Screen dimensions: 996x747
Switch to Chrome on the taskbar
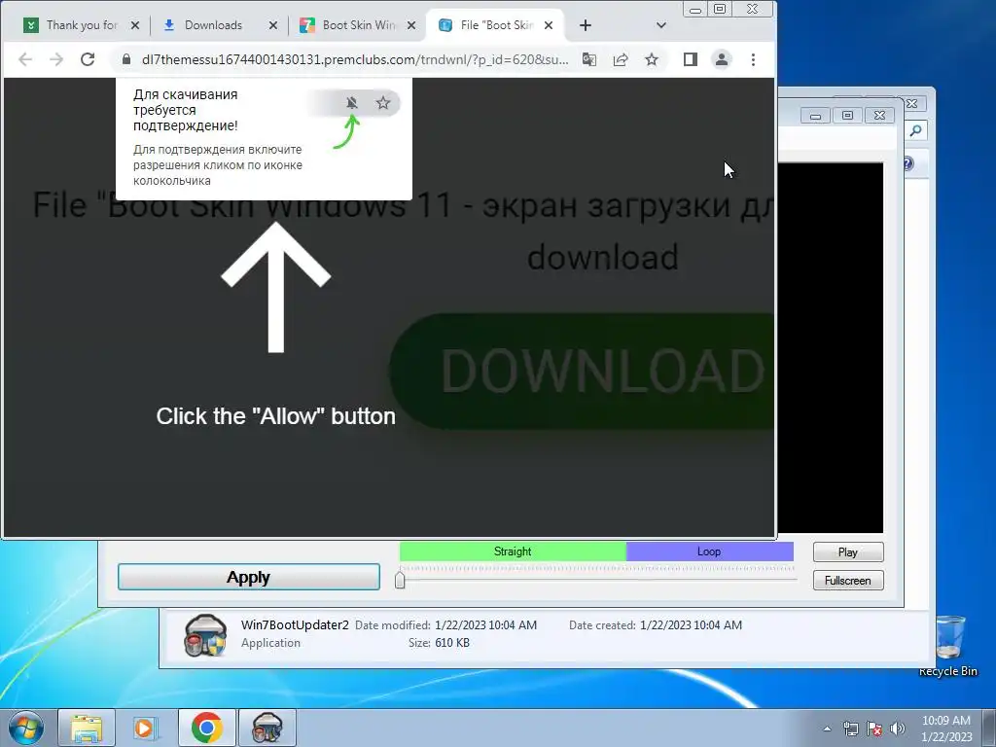pos(206,728)
